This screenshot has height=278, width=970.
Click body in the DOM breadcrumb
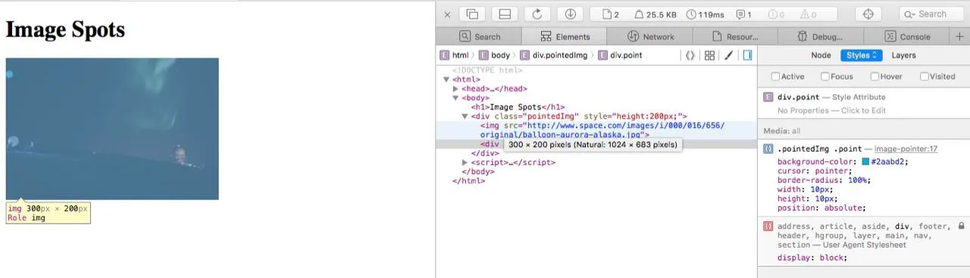(x=494, y=55)
